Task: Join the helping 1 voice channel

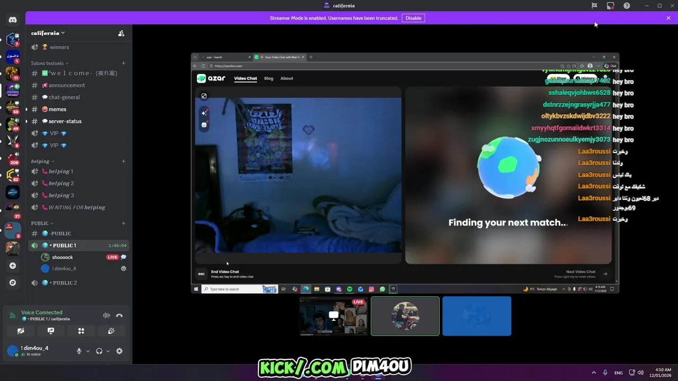Action: (x=78, y=171)
